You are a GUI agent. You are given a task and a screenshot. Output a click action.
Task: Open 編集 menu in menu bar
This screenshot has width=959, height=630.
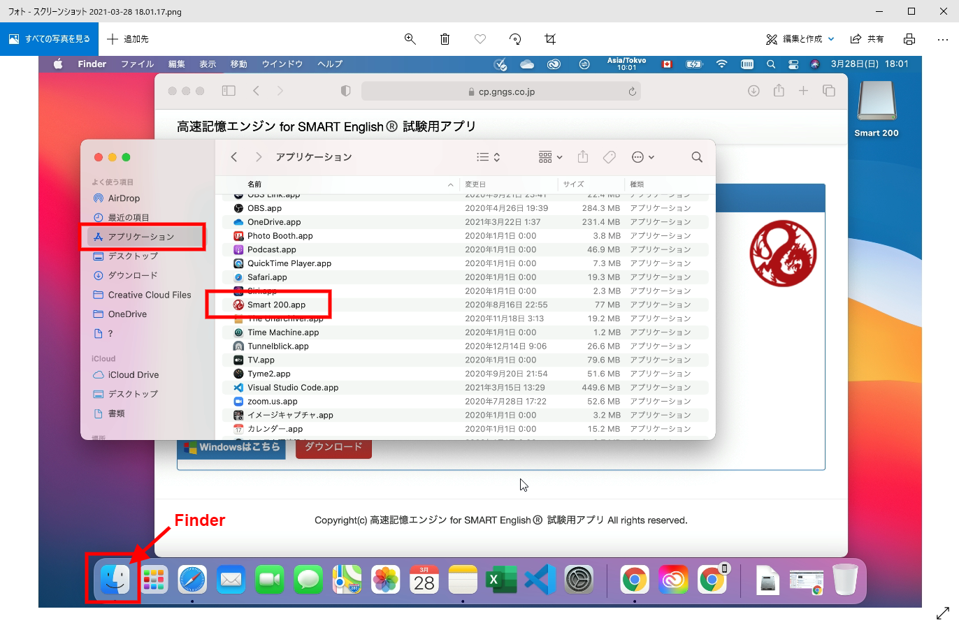pos(177,64)
